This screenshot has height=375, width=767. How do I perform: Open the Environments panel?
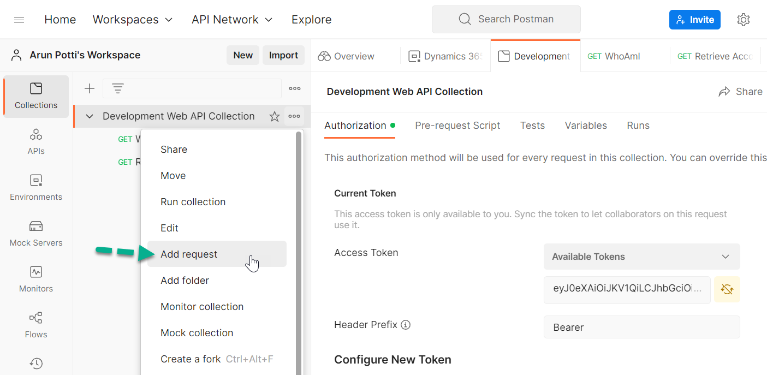[x=35, y=187]
